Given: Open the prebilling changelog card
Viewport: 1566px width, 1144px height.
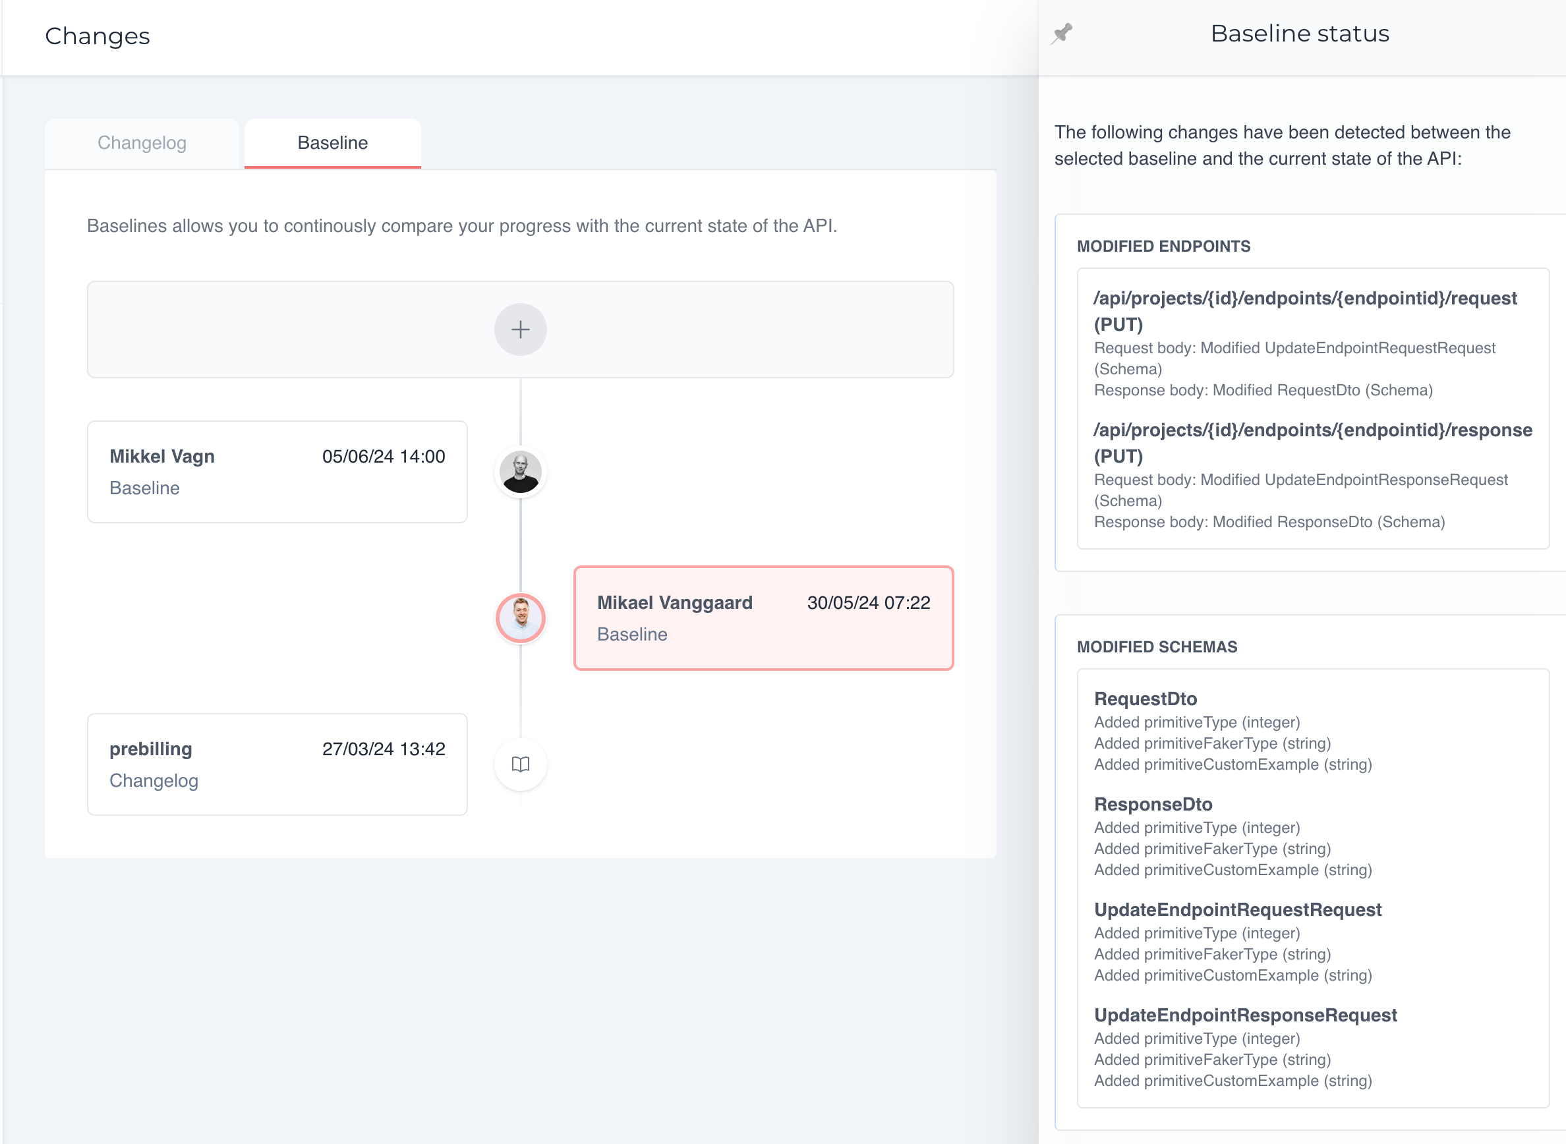Looking at the screenshot, I should point(277,764).
